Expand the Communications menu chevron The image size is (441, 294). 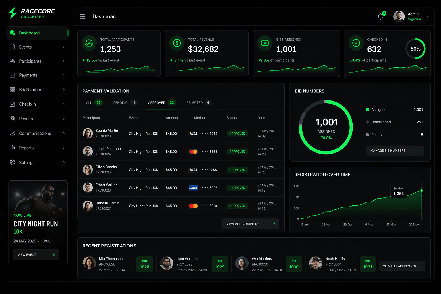coord(64,133)
